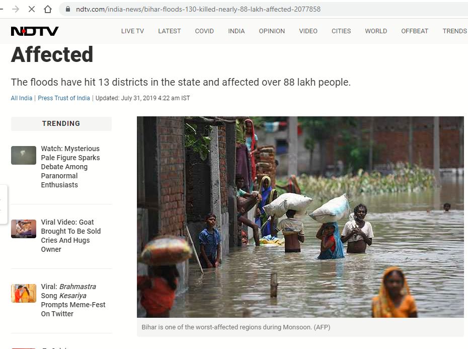Go to browser home page icon

coord(48,9)
